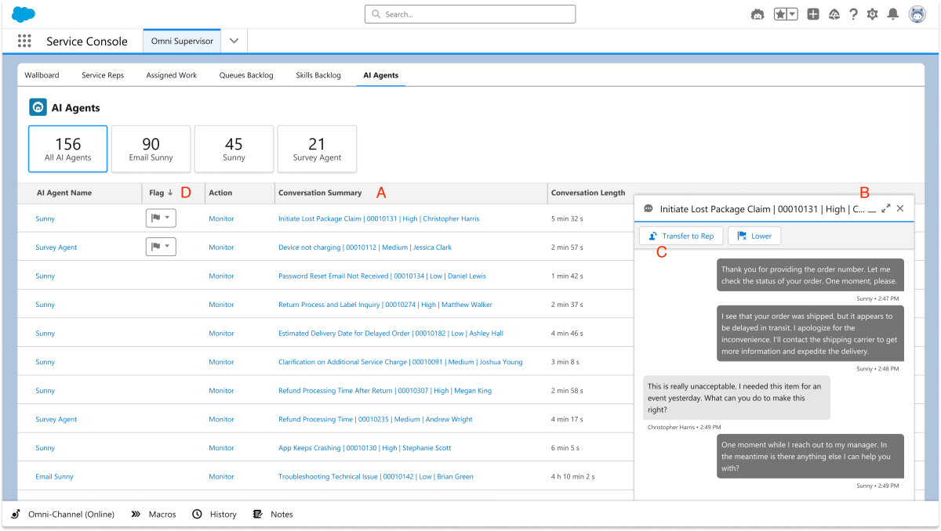
Task: Type a query in the Search field
Action: pyautogui.click(x=469, y=13)
